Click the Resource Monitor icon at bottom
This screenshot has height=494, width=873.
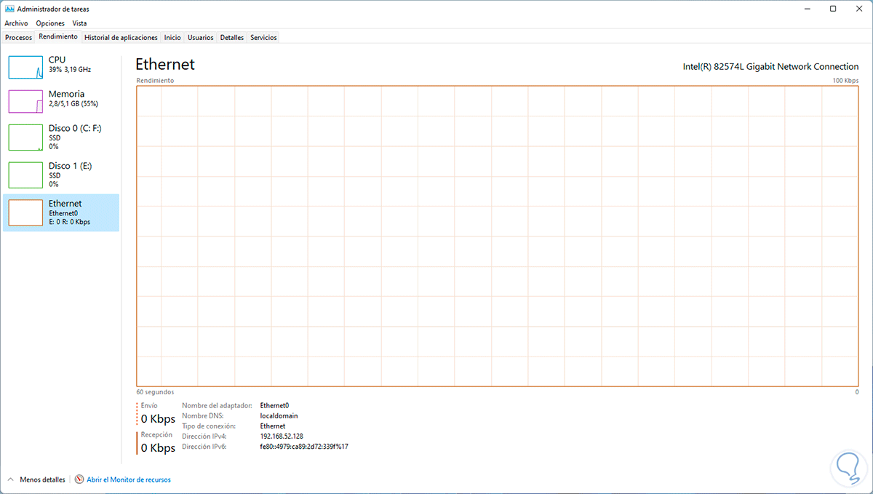[x=79, y=479]
